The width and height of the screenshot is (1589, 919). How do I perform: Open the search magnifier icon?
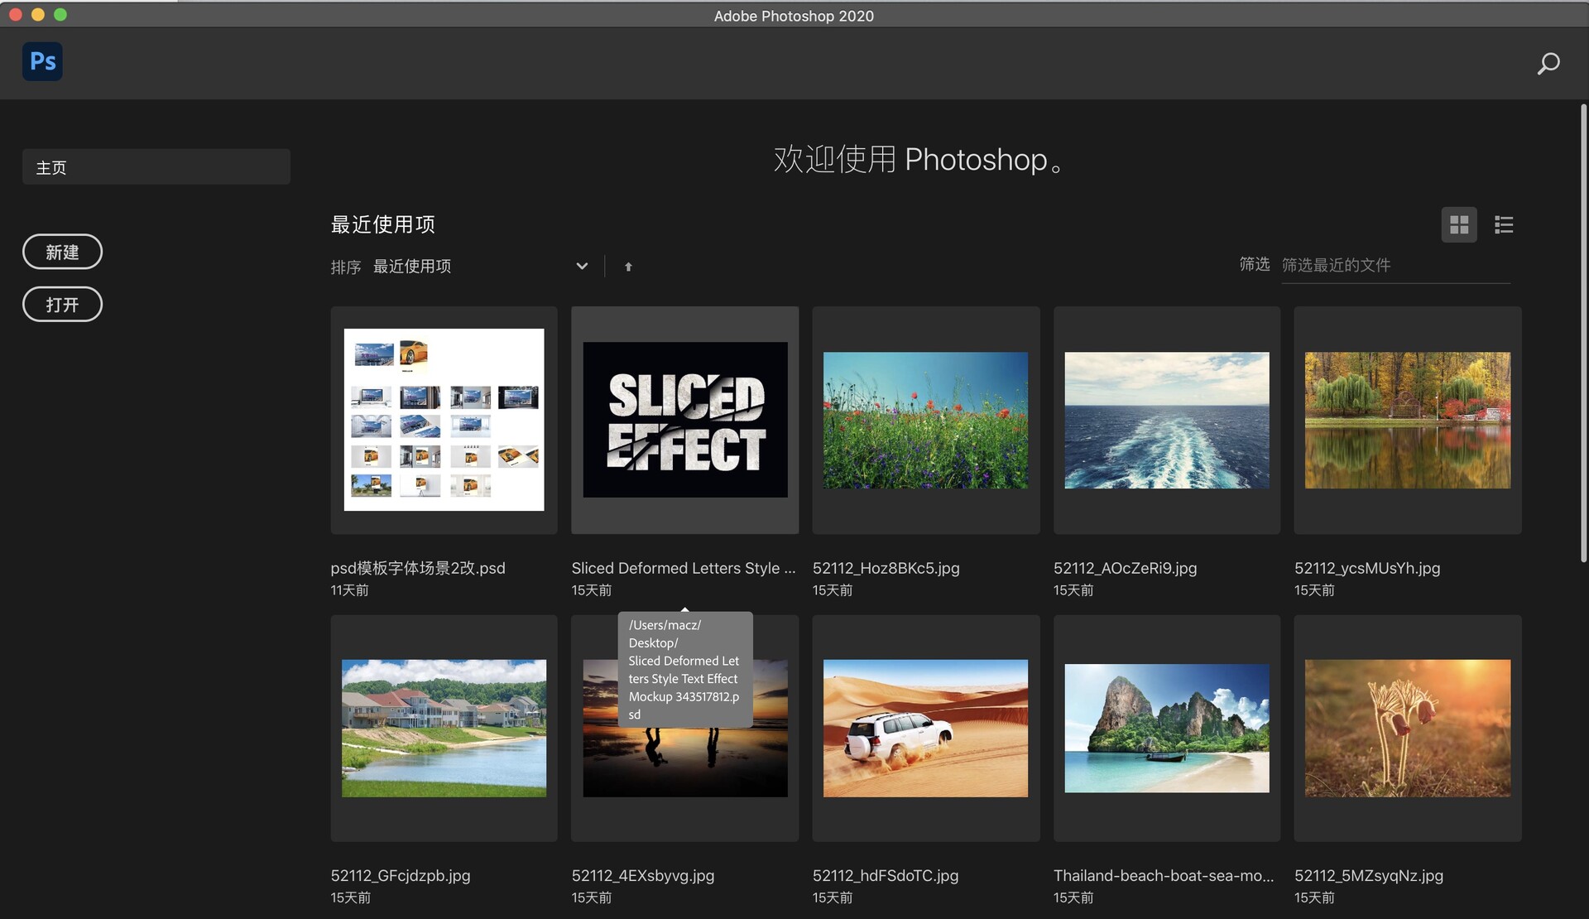click(1548, 64)
